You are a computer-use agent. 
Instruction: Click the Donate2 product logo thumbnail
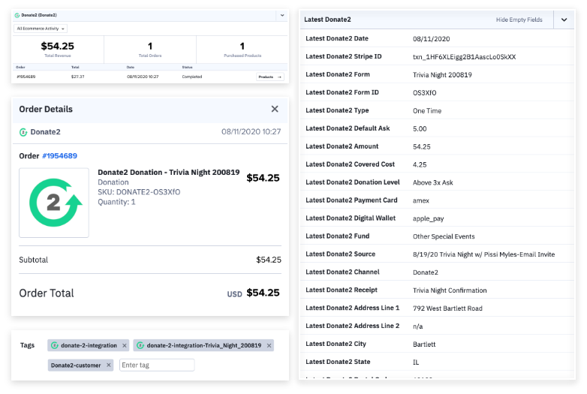pos(54,203)
